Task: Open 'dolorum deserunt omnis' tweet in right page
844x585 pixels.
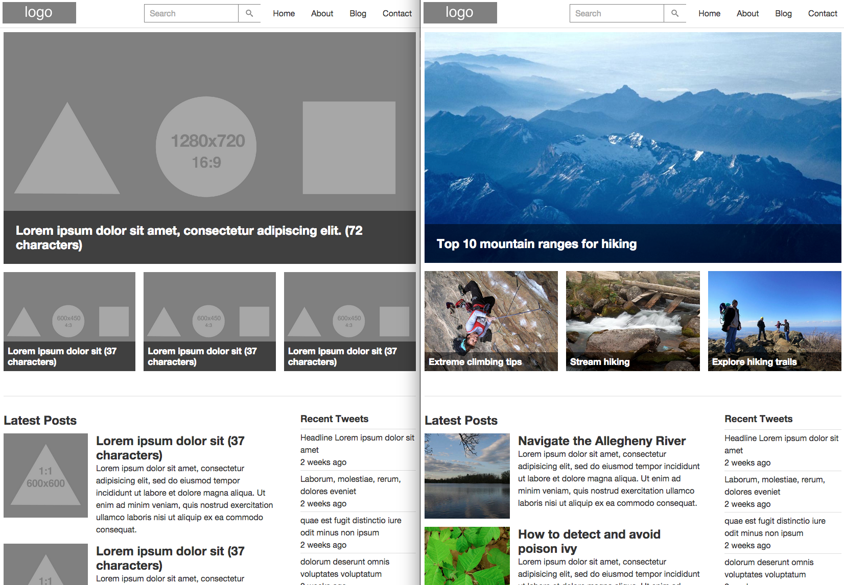Action: (x=769, y=569)
